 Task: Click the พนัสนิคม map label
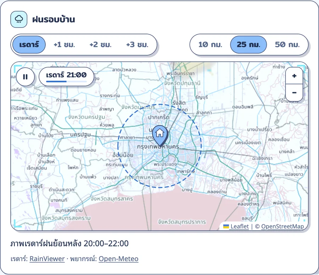[x=282, y=203]
